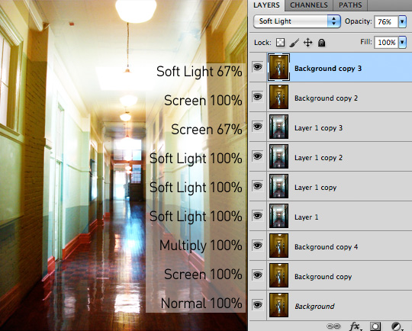This screenshot has width=412, height=331.
Task: Open the Soft Light blend mode dropdown
Action: tap(297, 21)
